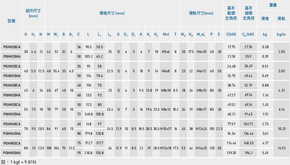This screenshot has width=290, height=165.
Task: Select the C(kN) column subheader
Action: pos(231,34)
